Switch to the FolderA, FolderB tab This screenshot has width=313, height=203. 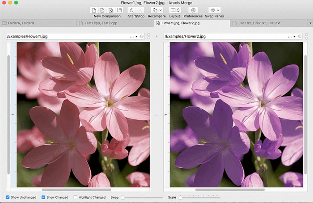38,23
